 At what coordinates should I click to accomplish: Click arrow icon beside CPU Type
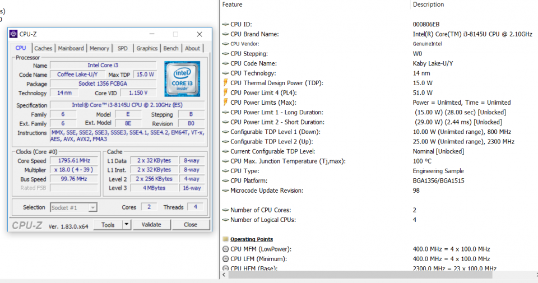click(225, 171)
